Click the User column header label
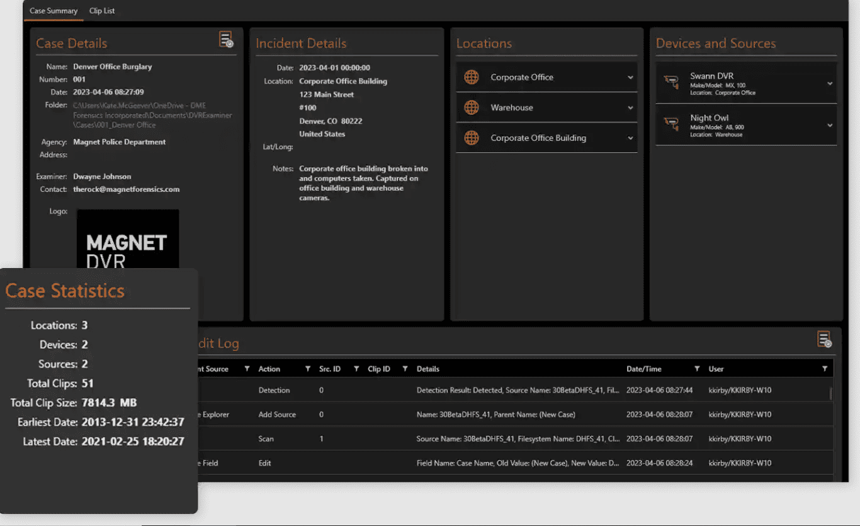 pyautogui.click(x=716, y=369)
